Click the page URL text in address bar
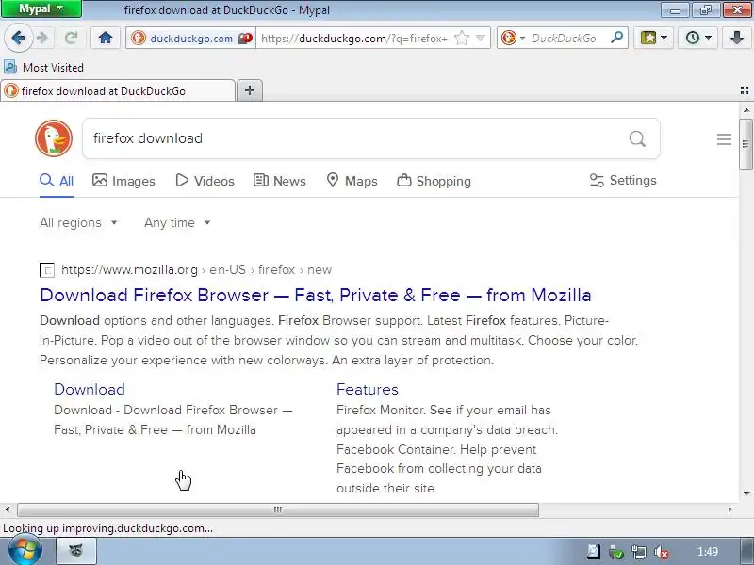This screenshot has width=754, height=565. (354, 38)
